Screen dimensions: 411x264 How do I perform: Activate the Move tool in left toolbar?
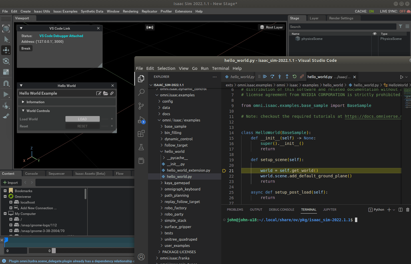(x=6, y=50)
